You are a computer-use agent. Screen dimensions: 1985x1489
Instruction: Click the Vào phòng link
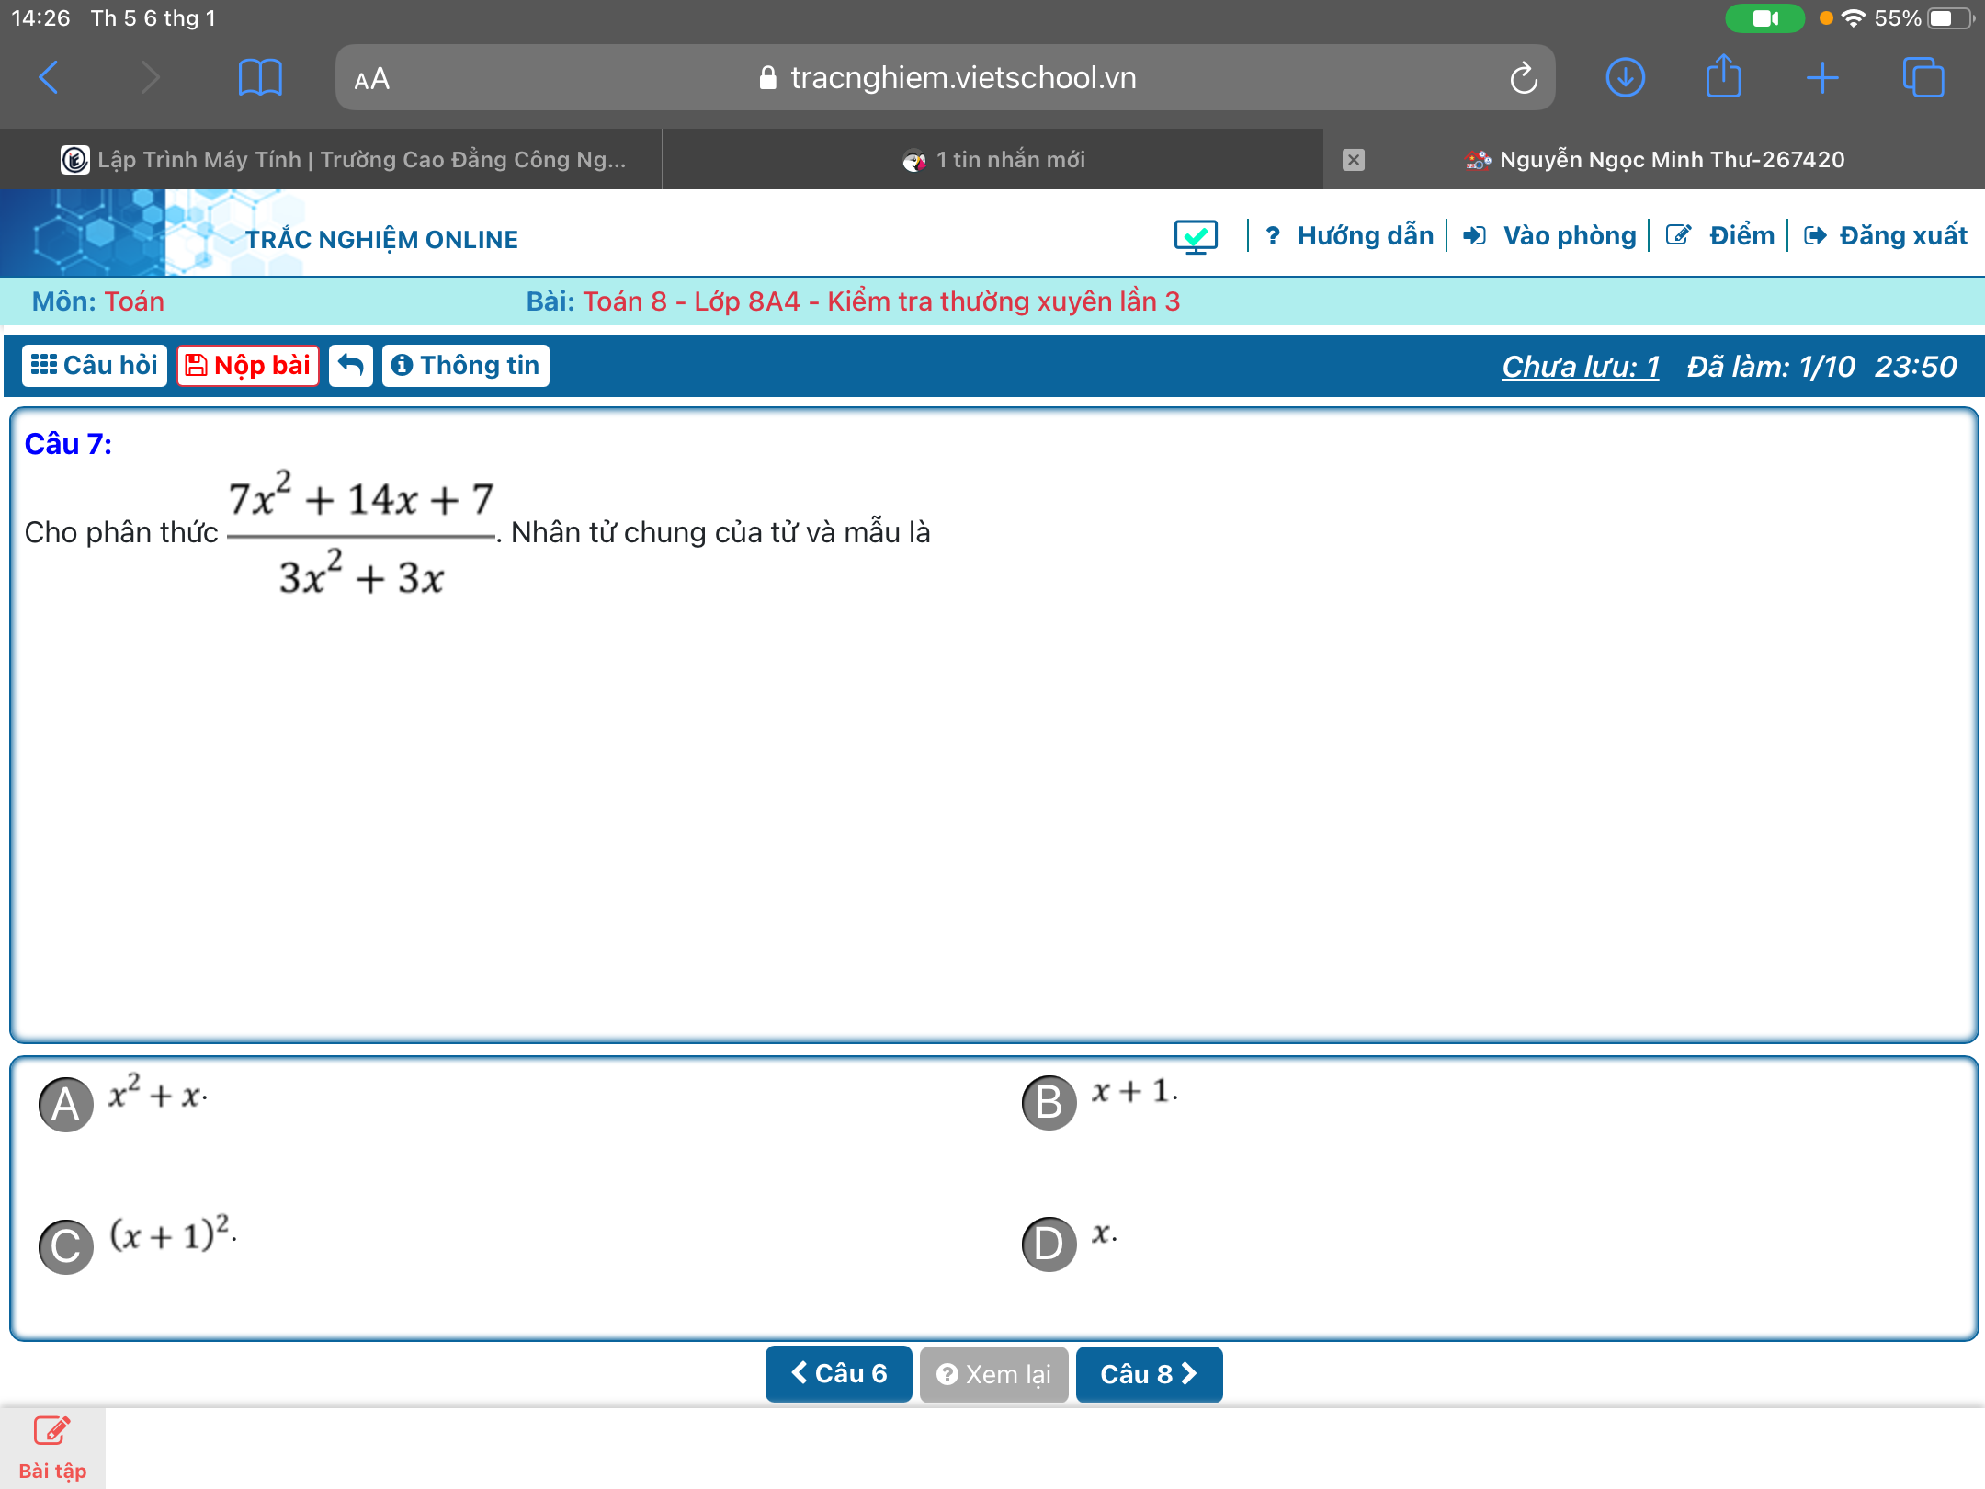coord(1549,236)
